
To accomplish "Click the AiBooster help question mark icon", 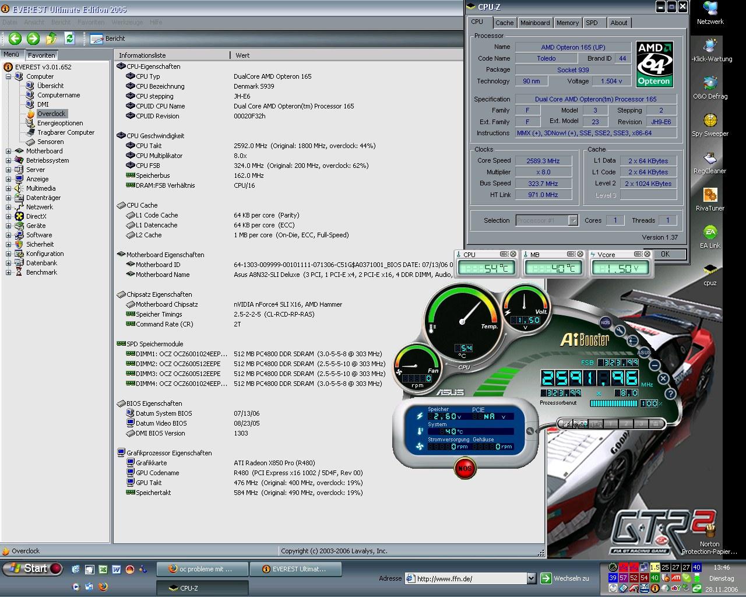I will [x=670, y=394].
